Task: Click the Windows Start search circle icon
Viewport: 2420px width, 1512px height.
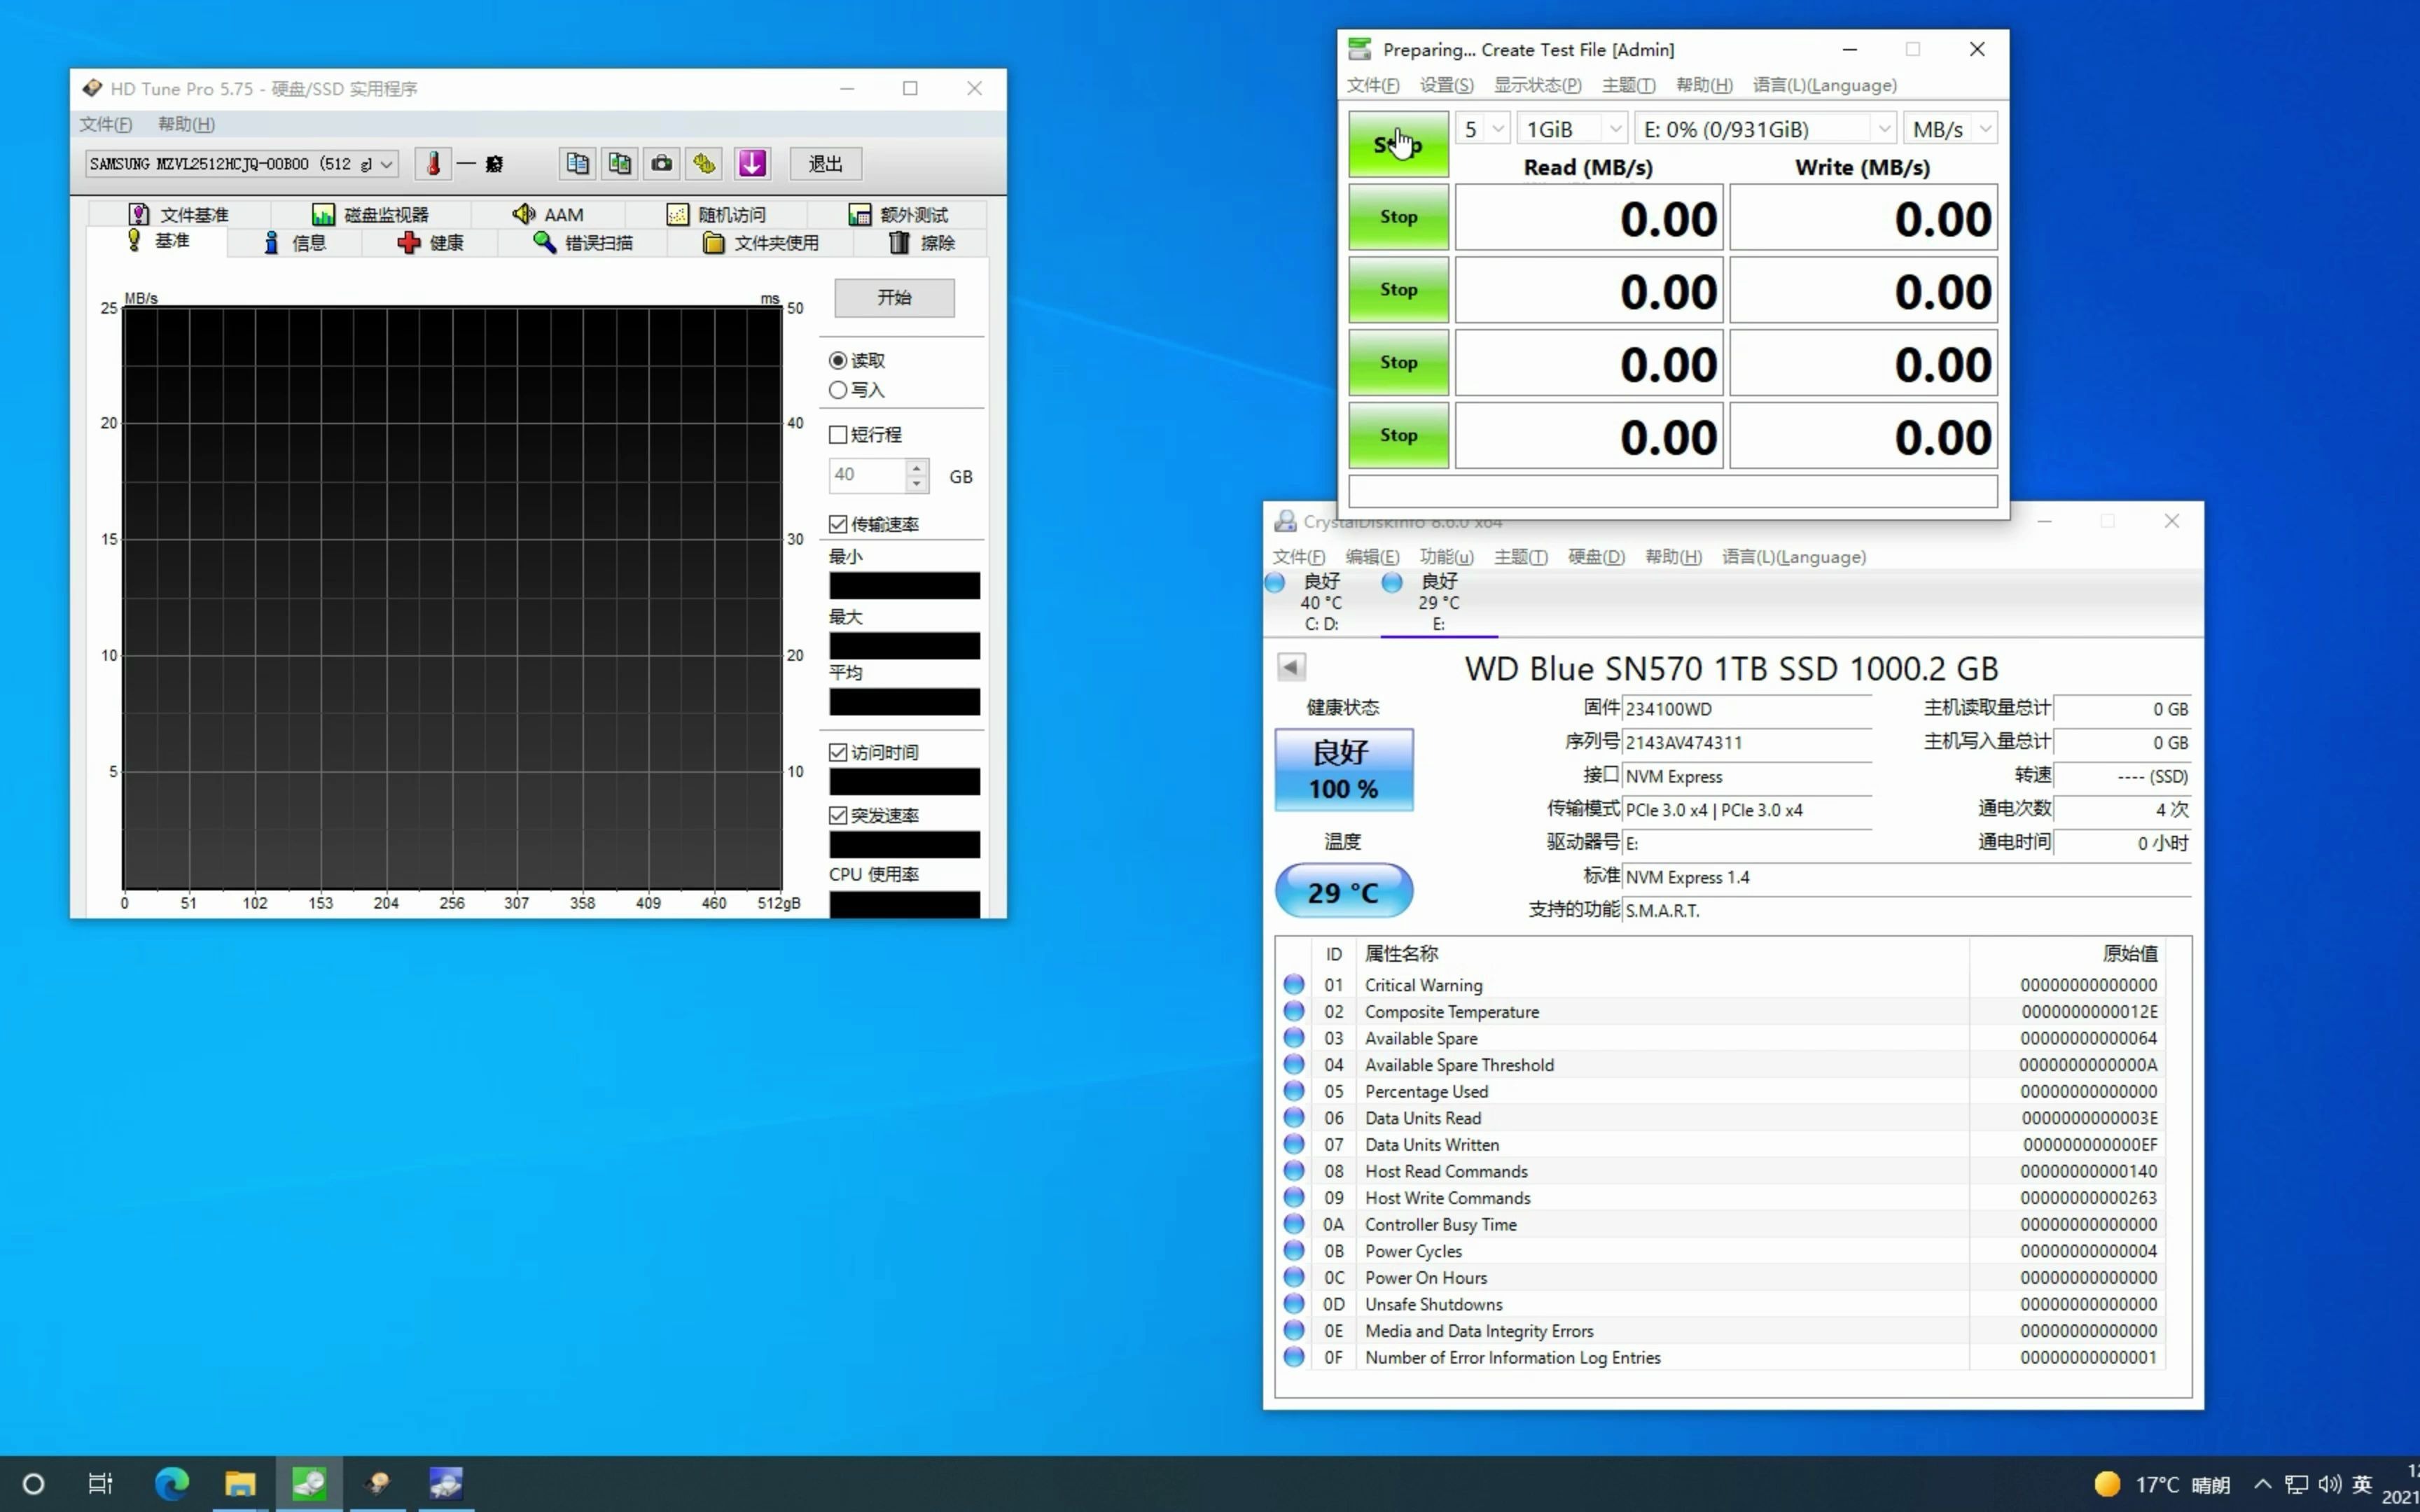Action: 33,1484
